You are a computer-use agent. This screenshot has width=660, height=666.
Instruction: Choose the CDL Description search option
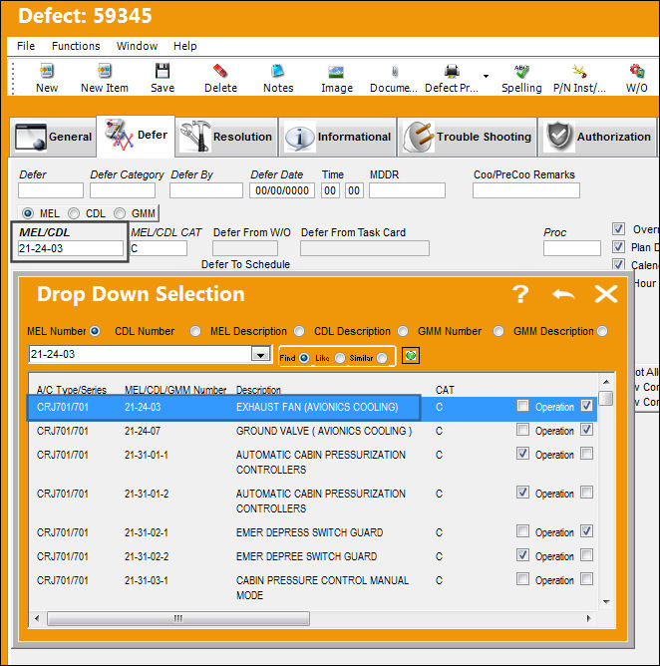pyautogui.click(x=403, y=331)
